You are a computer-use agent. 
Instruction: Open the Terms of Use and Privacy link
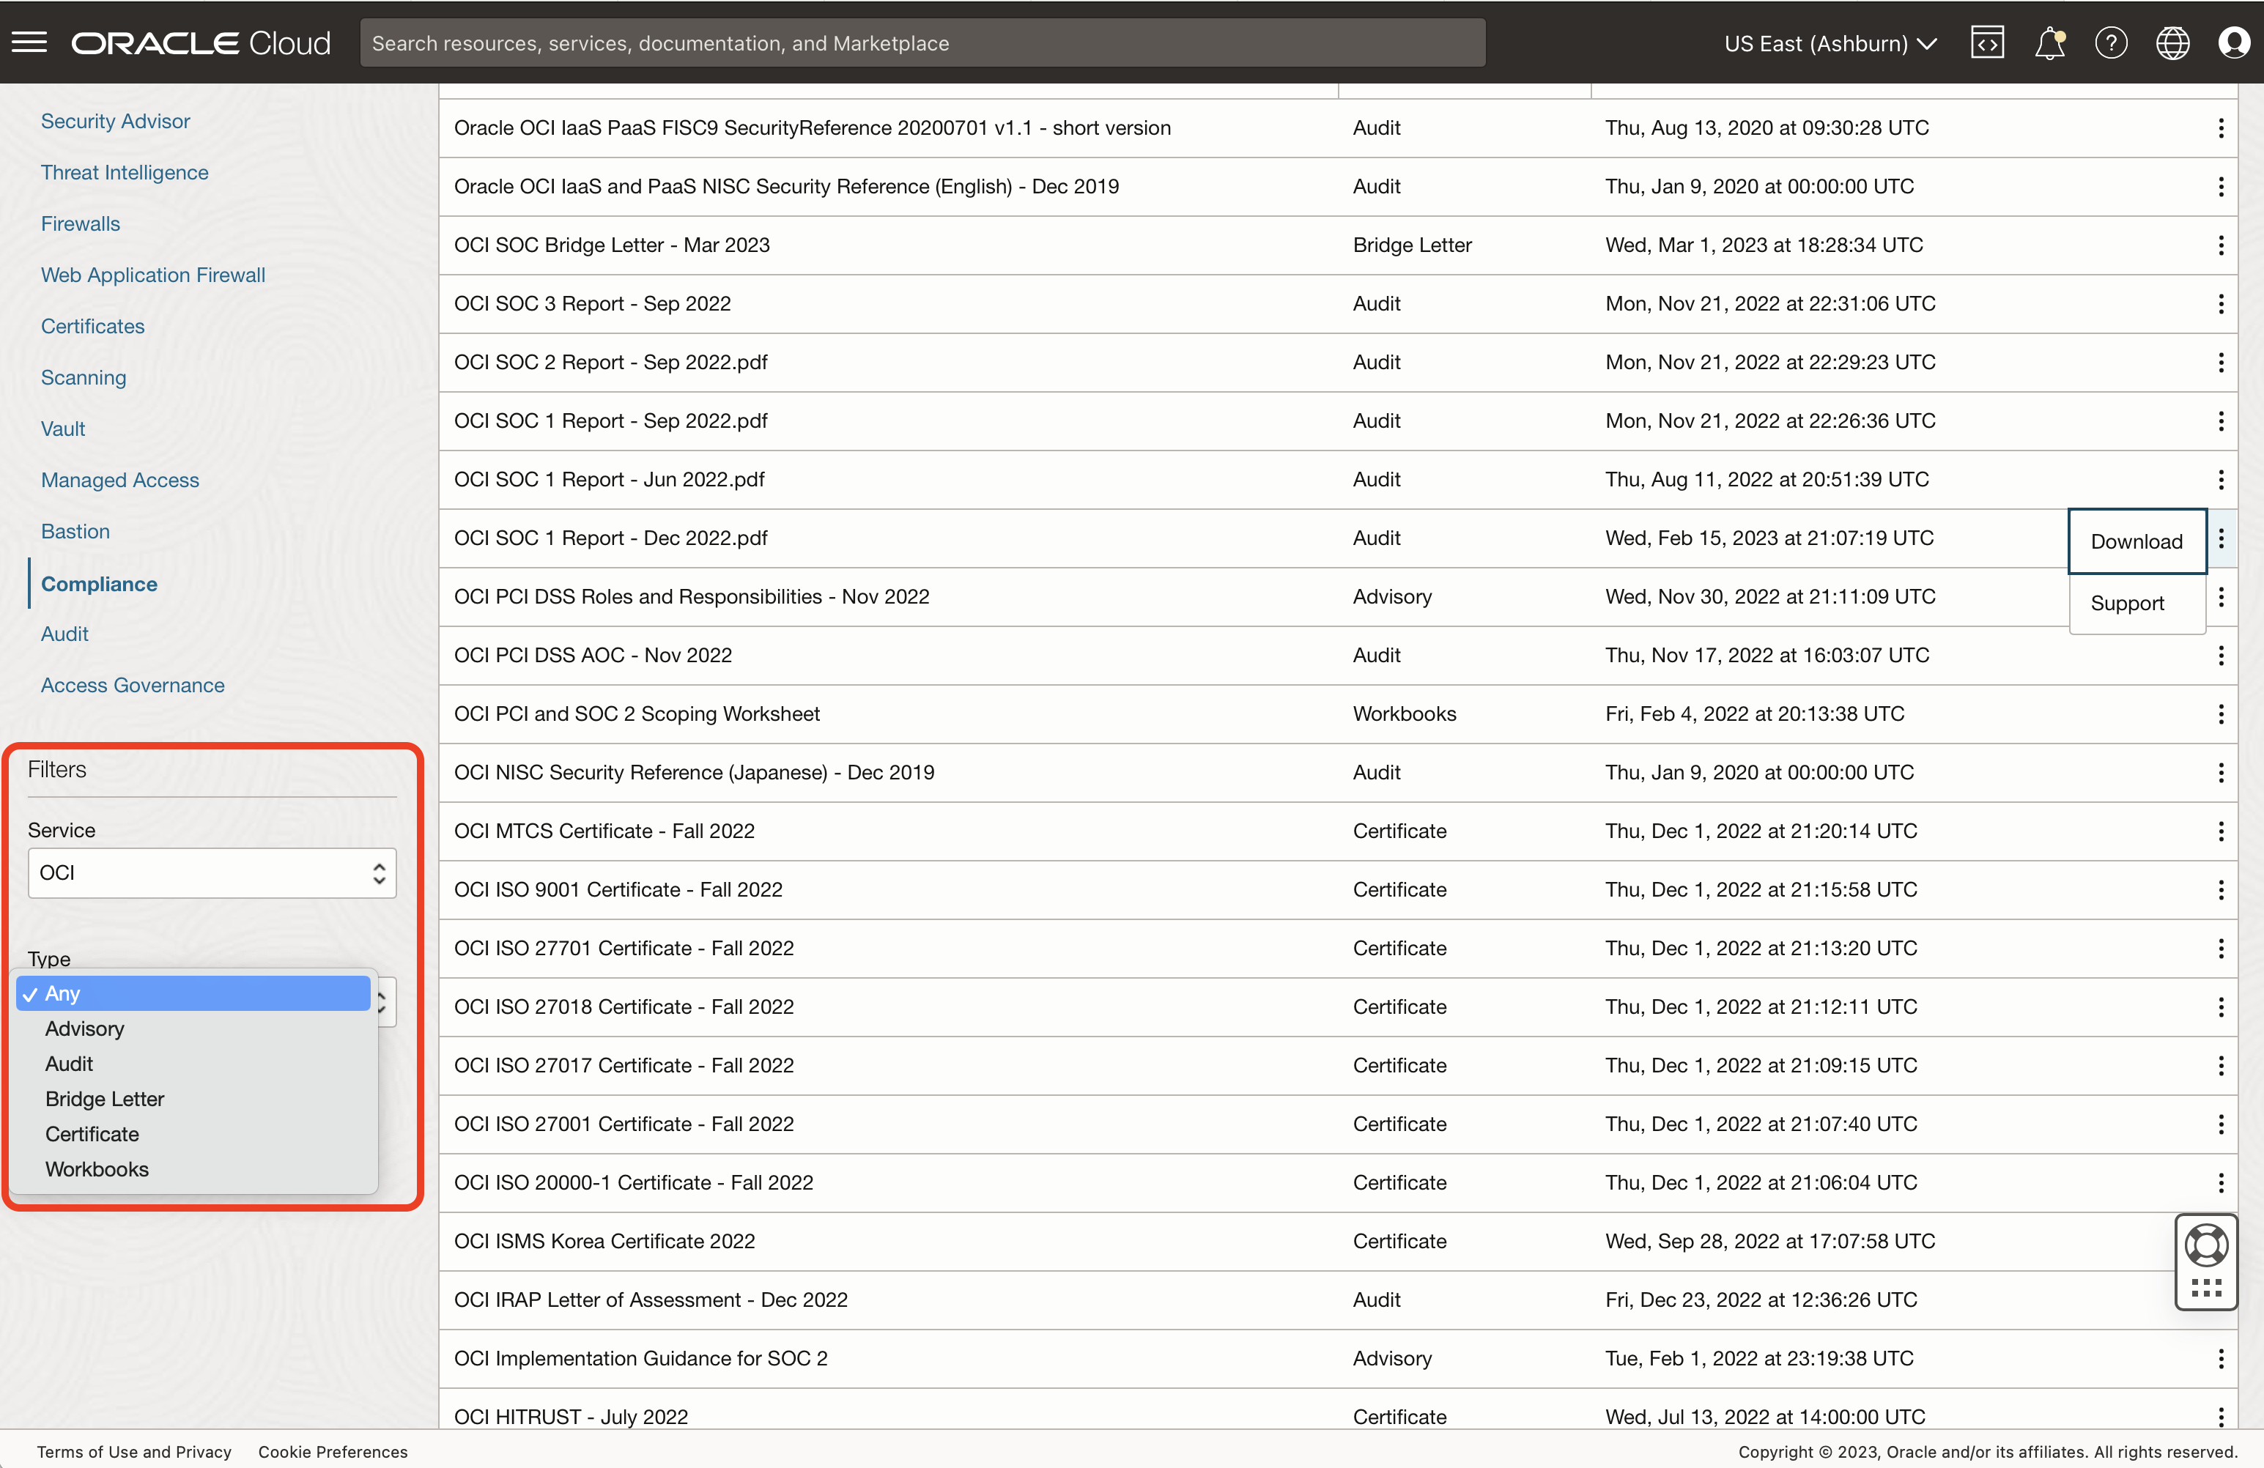point(133,1452)
